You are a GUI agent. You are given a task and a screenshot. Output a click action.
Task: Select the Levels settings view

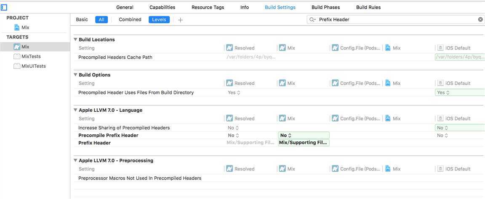tap(159, 19)
